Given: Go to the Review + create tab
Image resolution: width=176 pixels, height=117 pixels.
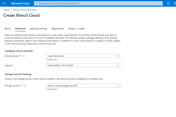Looking at the screenshot, I should 76,29.
